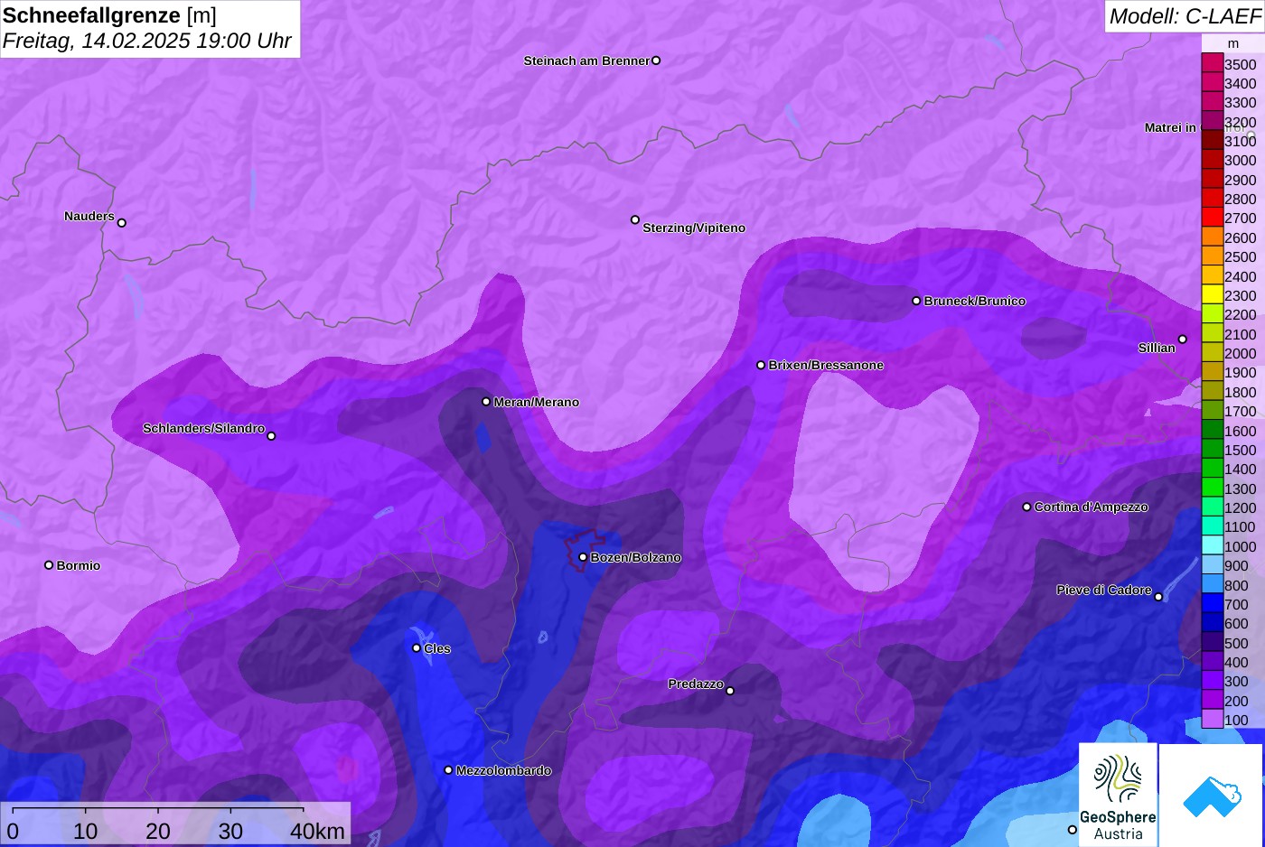Click the 'Meran/Merano' text label

(536, 402)
